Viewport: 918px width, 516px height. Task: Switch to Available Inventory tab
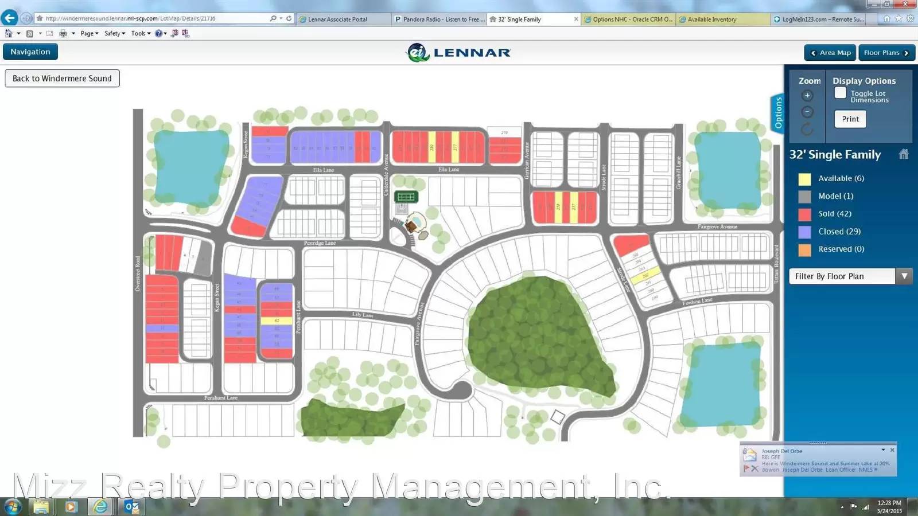723,19
